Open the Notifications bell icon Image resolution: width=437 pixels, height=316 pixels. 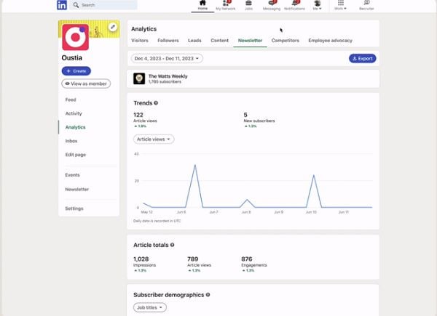[294, 6]
